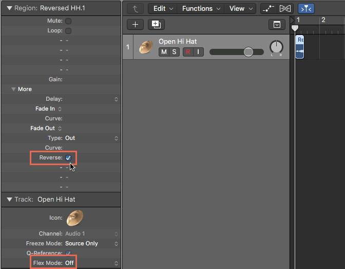
Task: Open the Edit menu
Action: (x=163, y=9)
